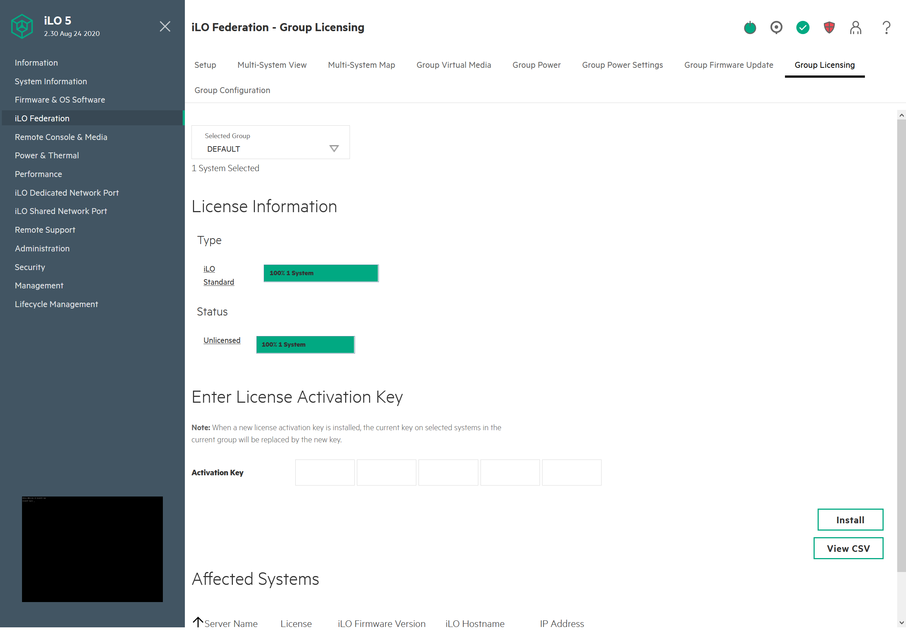This screenshot has width=906, height=631.
Task: Switch to the Group Firmware Update tab
Action: (728, 65)
